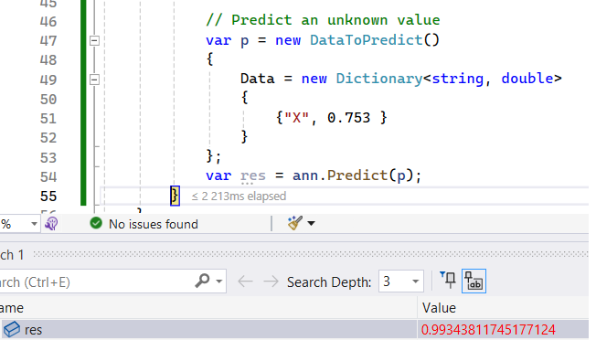The height and width of the screenshot is (340, 596).
Task: Toggle the text visualizer ab button
Action: (x=474, y=282)
